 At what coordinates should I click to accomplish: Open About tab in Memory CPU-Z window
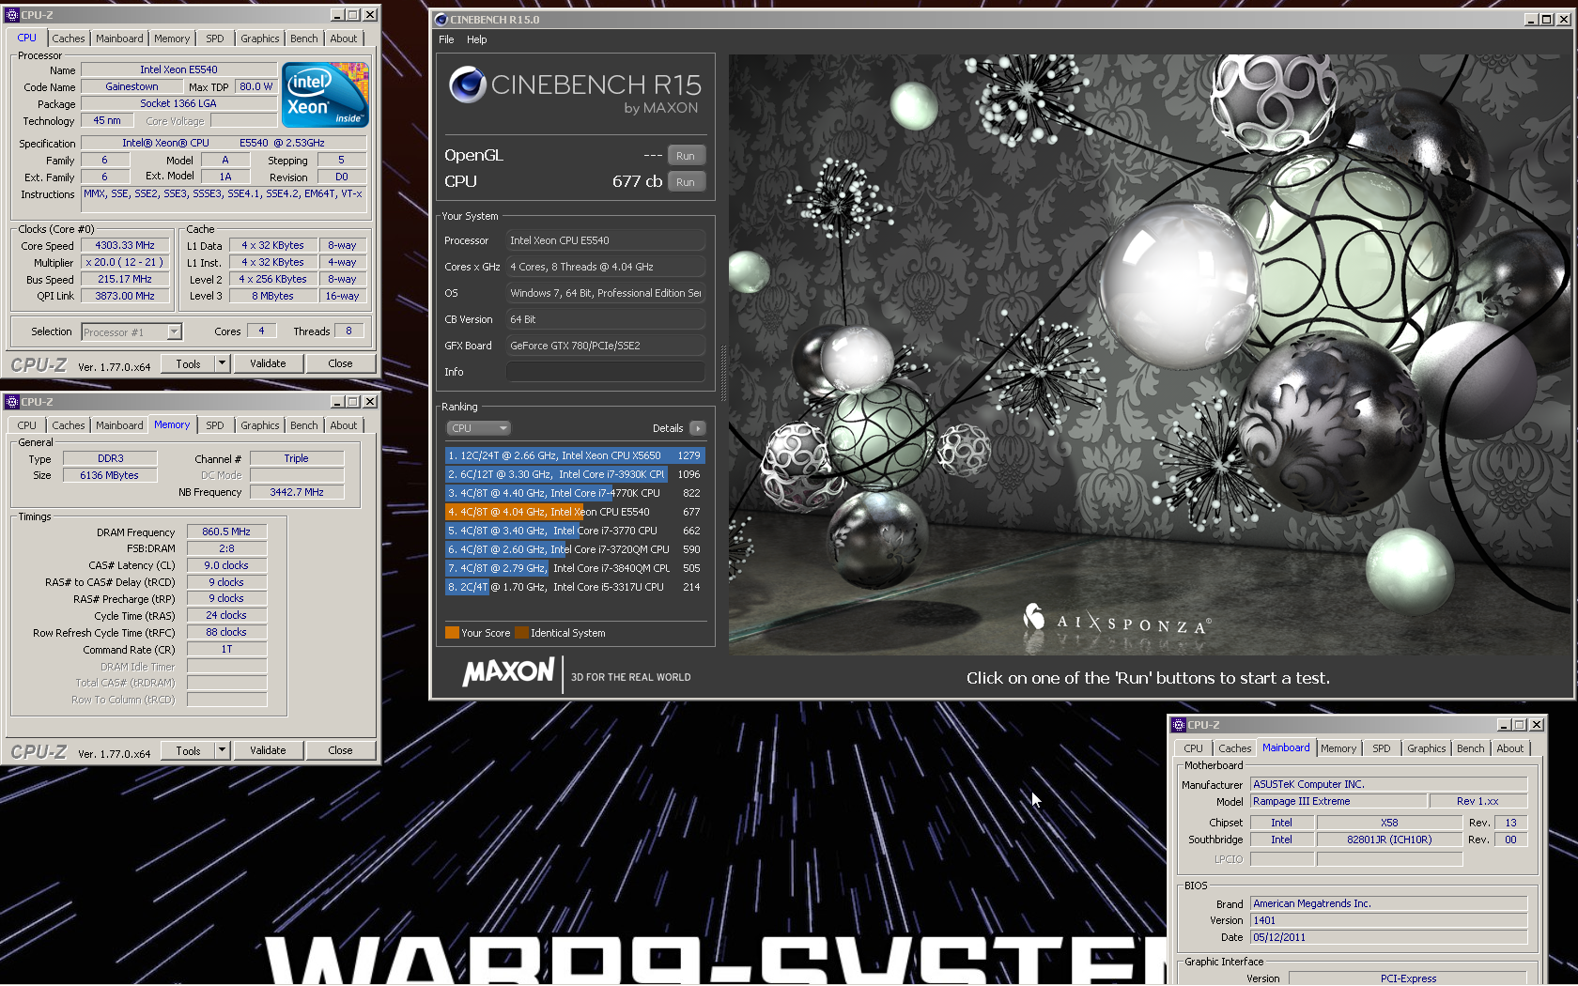(x=344, y=425)
